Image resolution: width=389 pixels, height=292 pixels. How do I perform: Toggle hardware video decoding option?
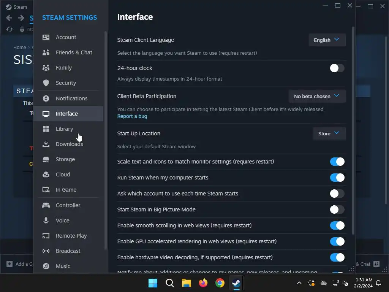pos(337,257)
